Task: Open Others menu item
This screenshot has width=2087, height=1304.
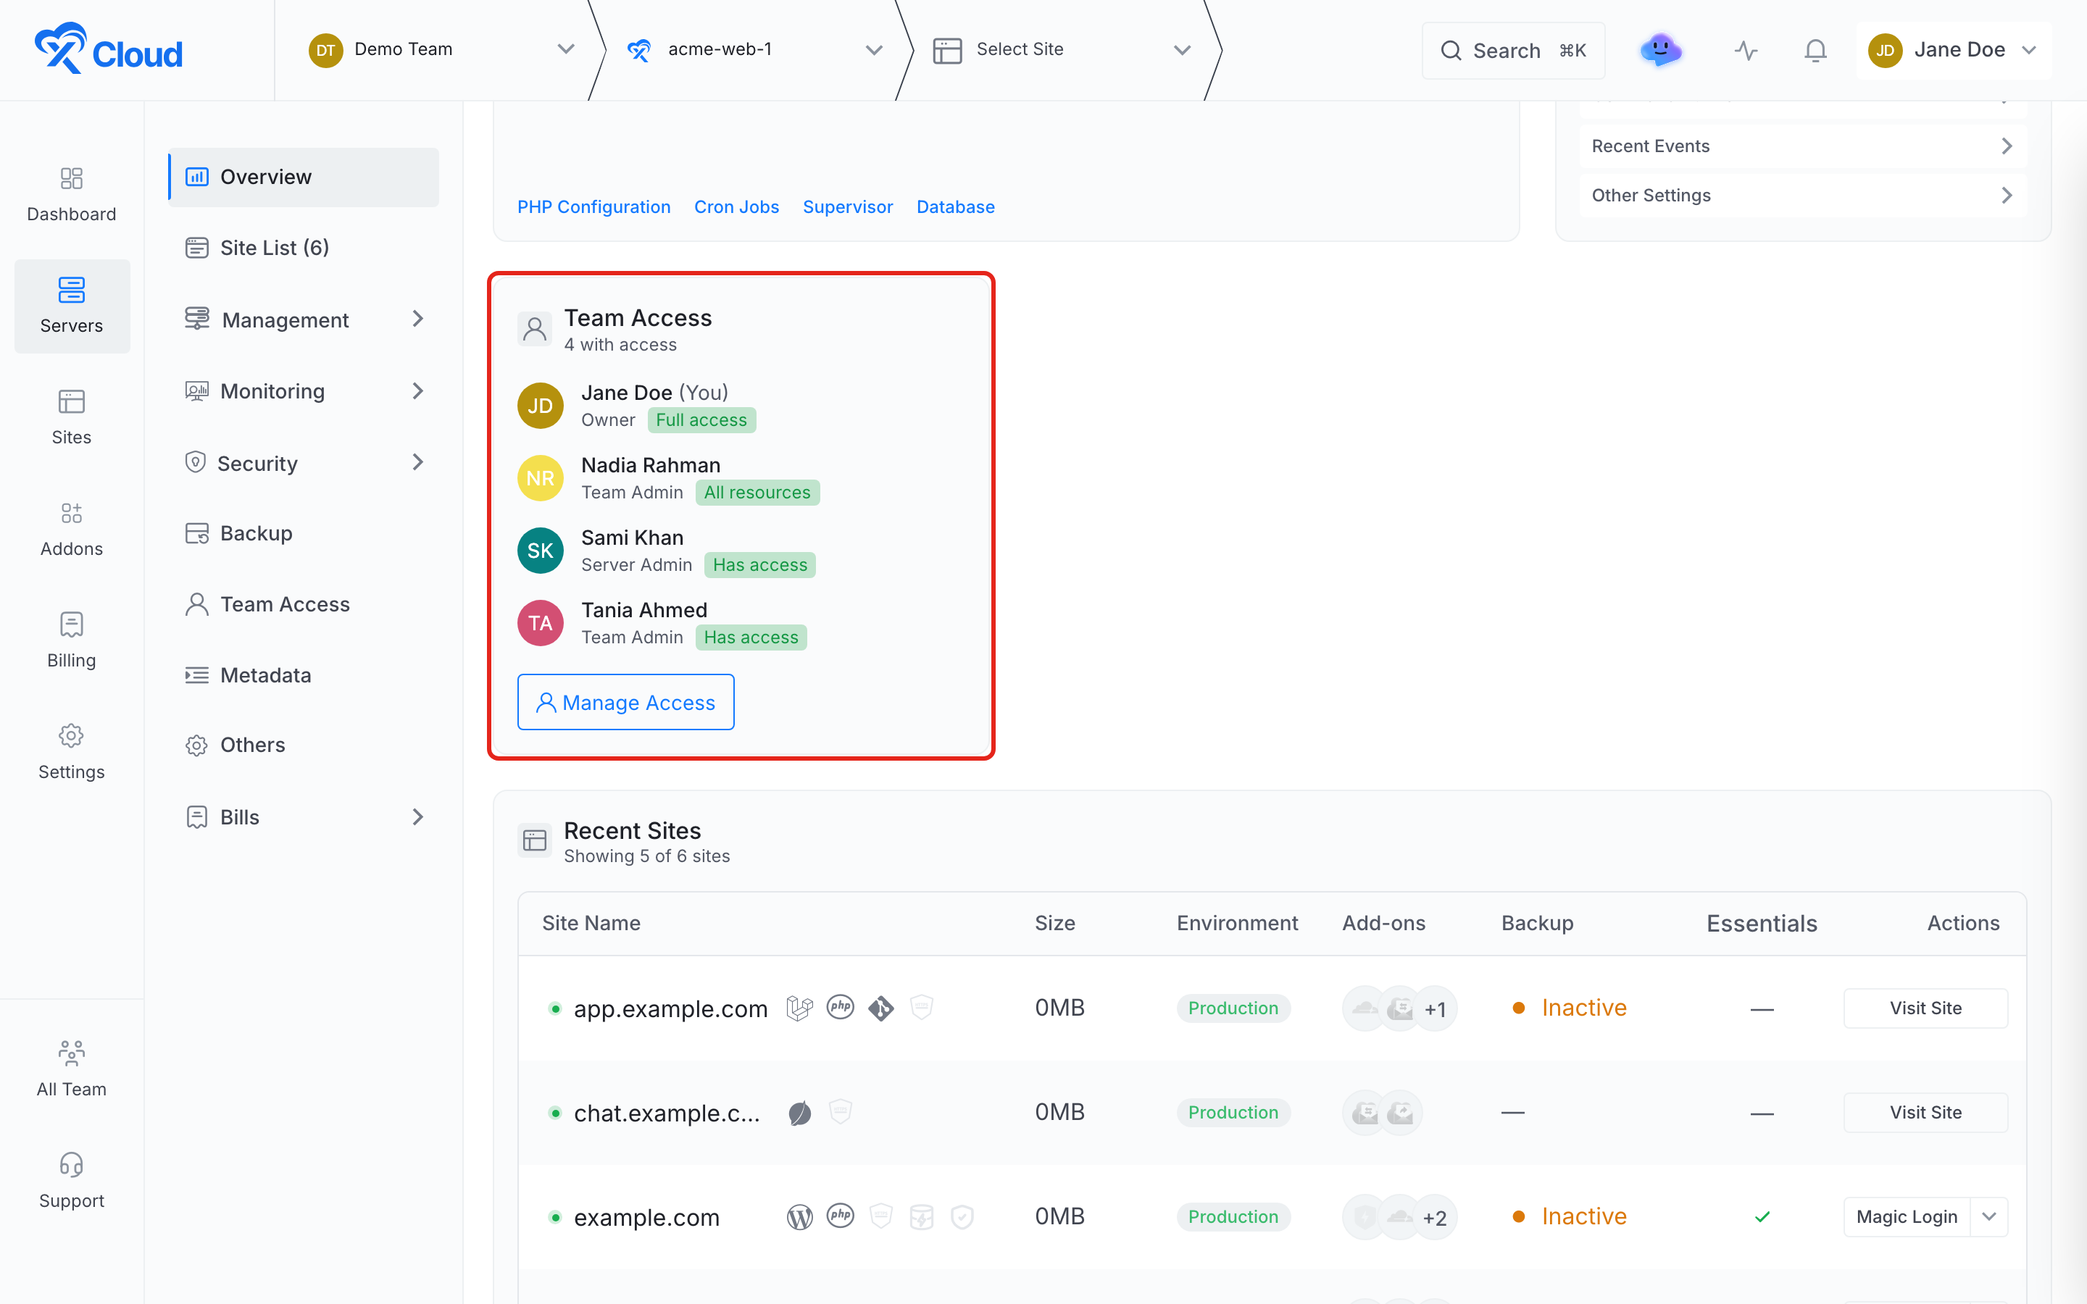Action: coord(304,744)
